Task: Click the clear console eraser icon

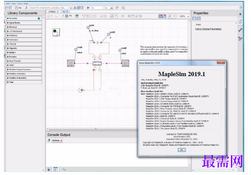Action: pyautogui.click(x=49, y=140)
